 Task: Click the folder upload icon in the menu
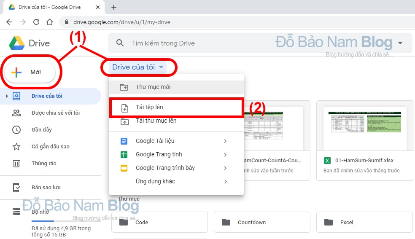[x=125, y=122]
